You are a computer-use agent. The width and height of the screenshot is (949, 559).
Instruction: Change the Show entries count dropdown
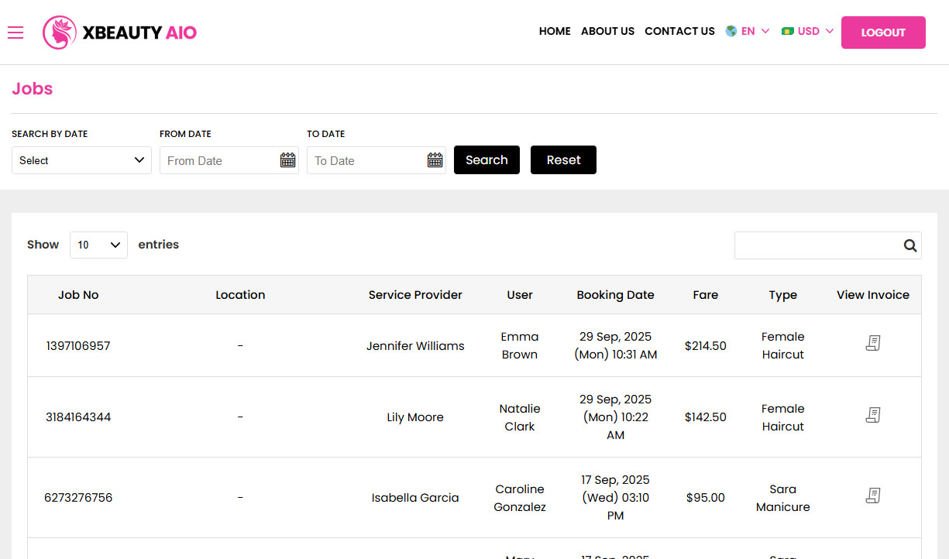pyautogui.click(x=98, y=245)
